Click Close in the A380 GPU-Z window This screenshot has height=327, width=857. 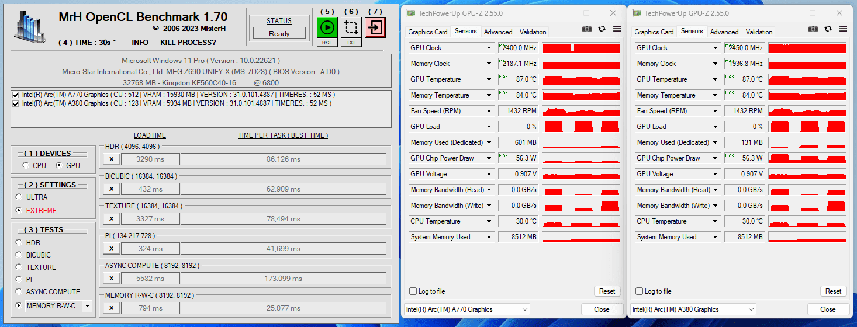[828, 309]
